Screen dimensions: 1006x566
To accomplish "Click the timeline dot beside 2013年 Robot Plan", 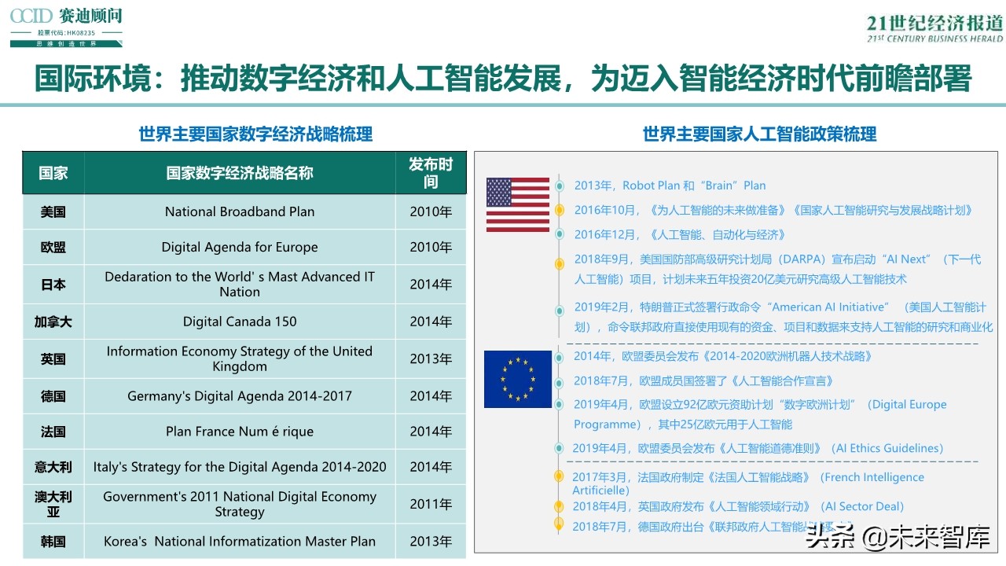I will (559, 186).
